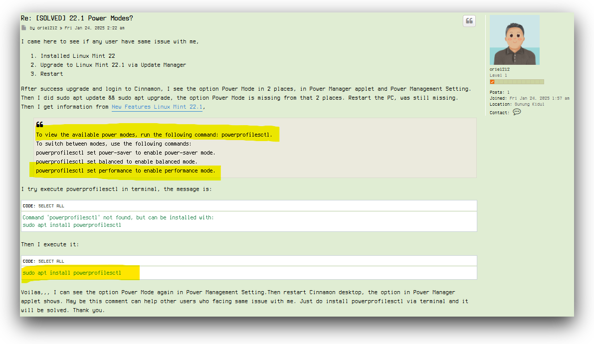Click the quote mark icon inside the blockquote

point(39,125)
